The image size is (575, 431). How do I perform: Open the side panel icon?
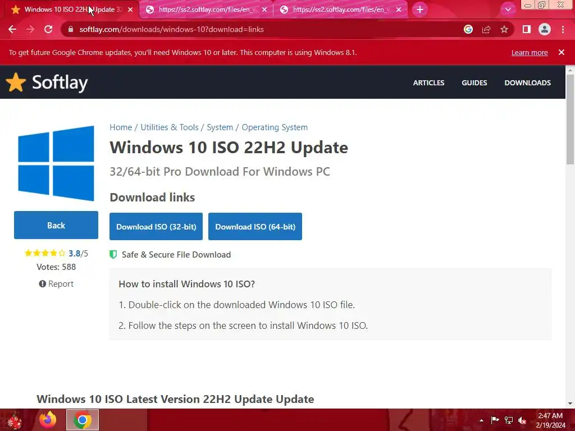pos(527,29)
